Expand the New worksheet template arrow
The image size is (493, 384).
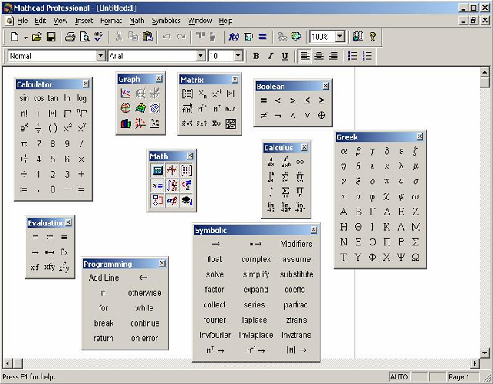pyautogui.click(x=25, y=38)
